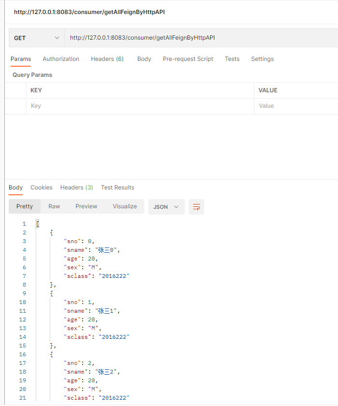The height and width of the screenshot is (406, 338).
Task: Select the response Body tab
Action: pos(16,188)
